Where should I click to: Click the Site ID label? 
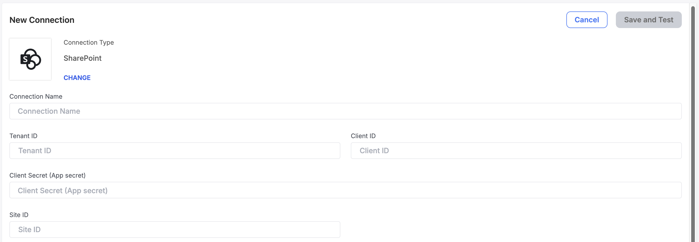[x=19, y=215]
